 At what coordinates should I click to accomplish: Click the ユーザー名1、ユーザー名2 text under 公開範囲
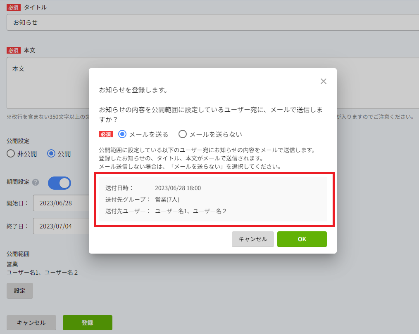(42, 273)
